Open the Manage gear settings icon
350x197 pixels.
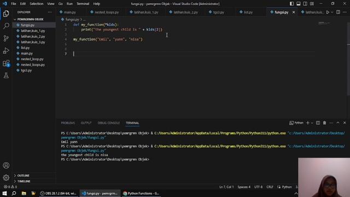(x=6, y=177)
